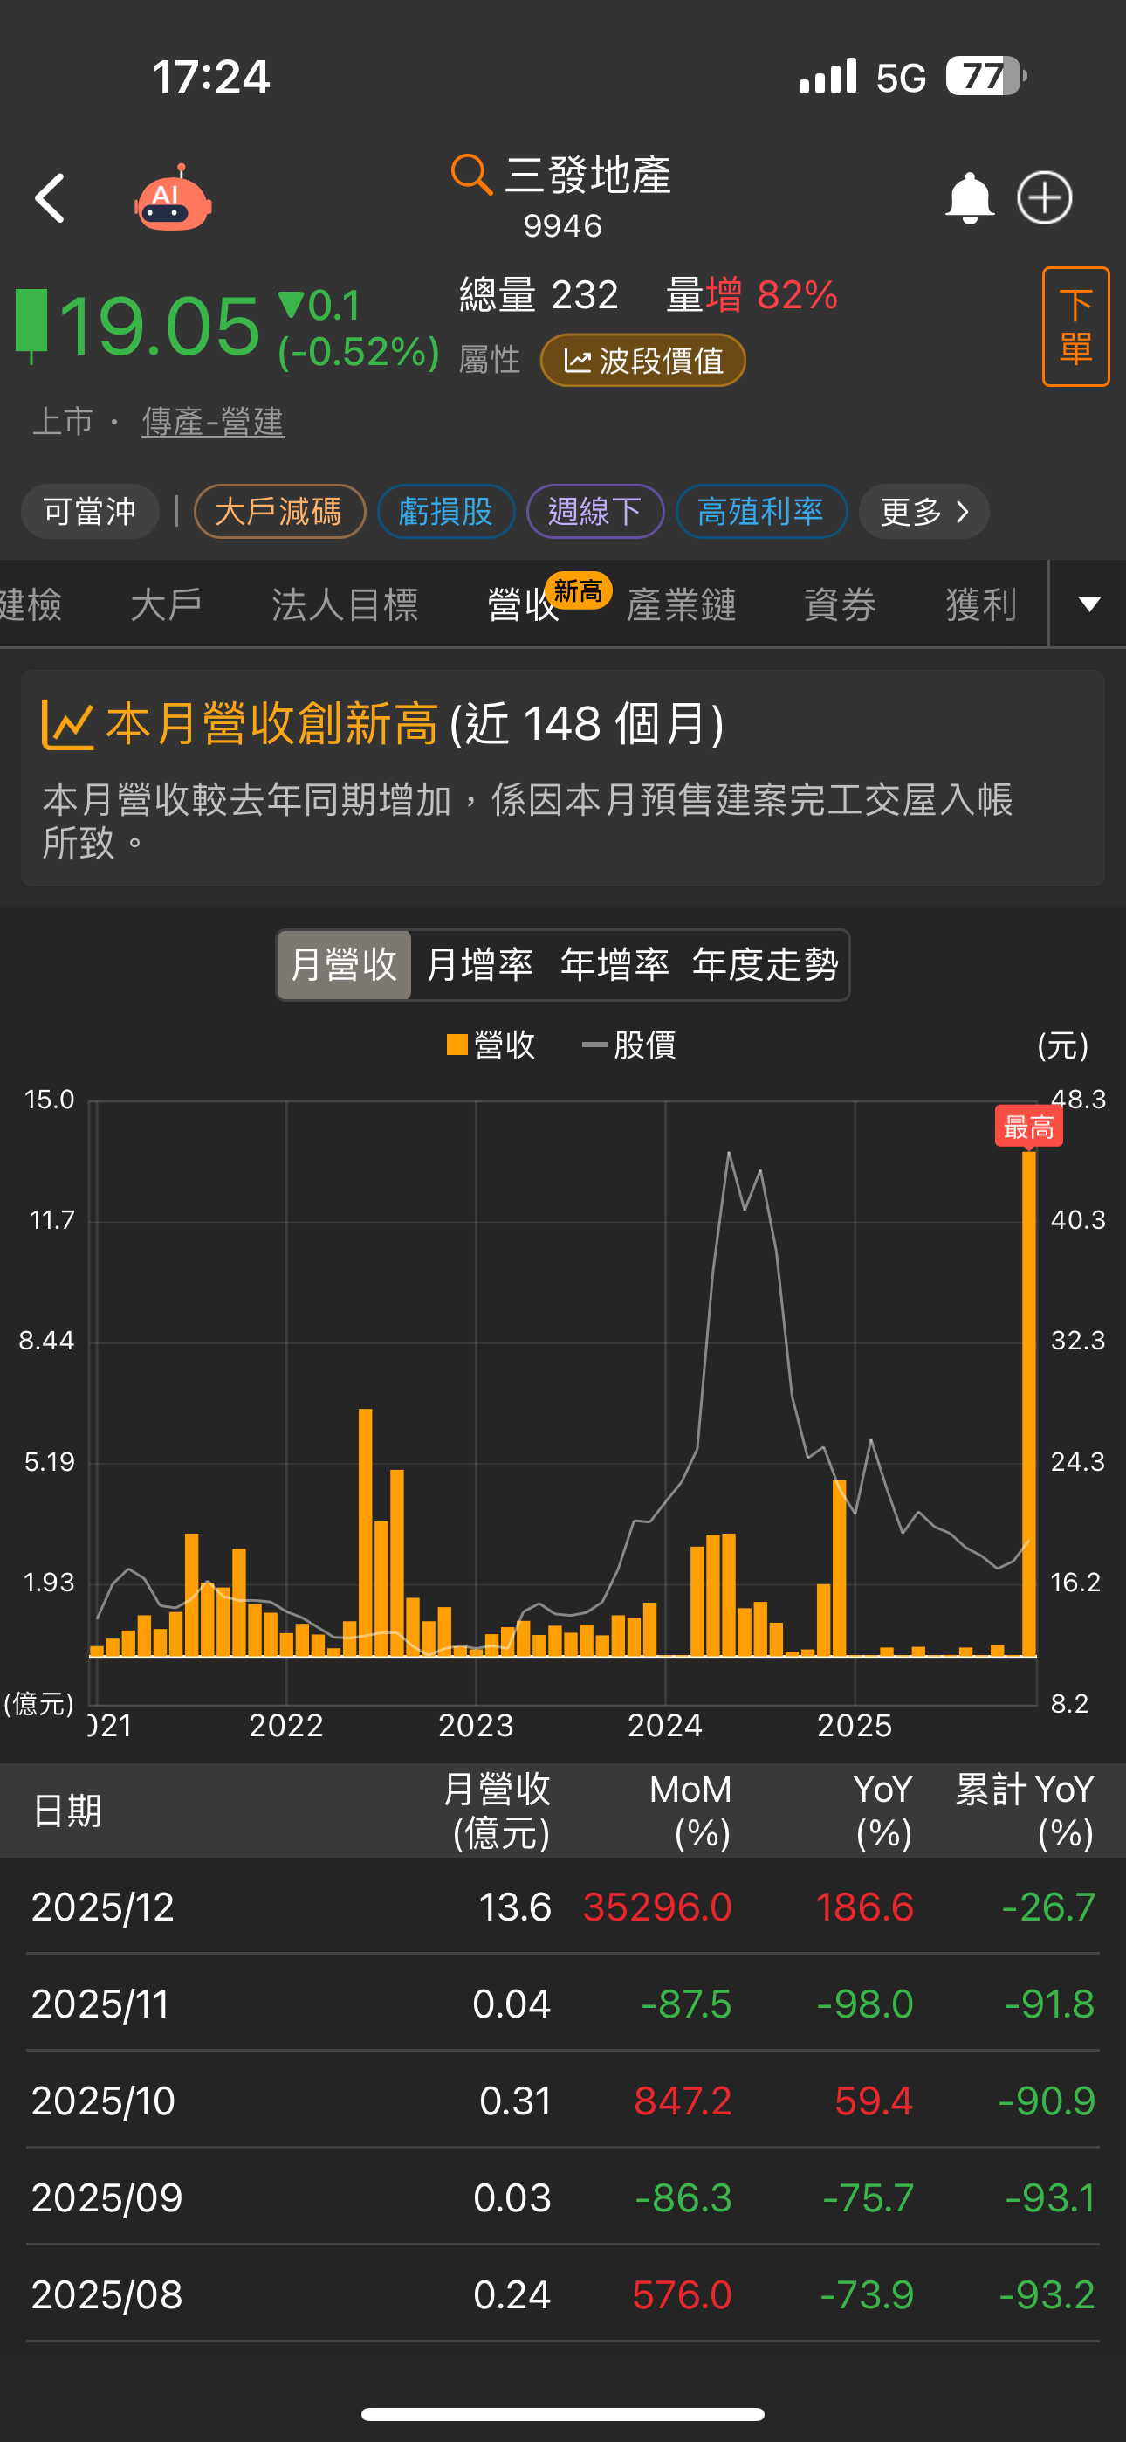Switch to the 資券 tab
This screenshot has width=1126, height=2442.
tap(840, 604)
